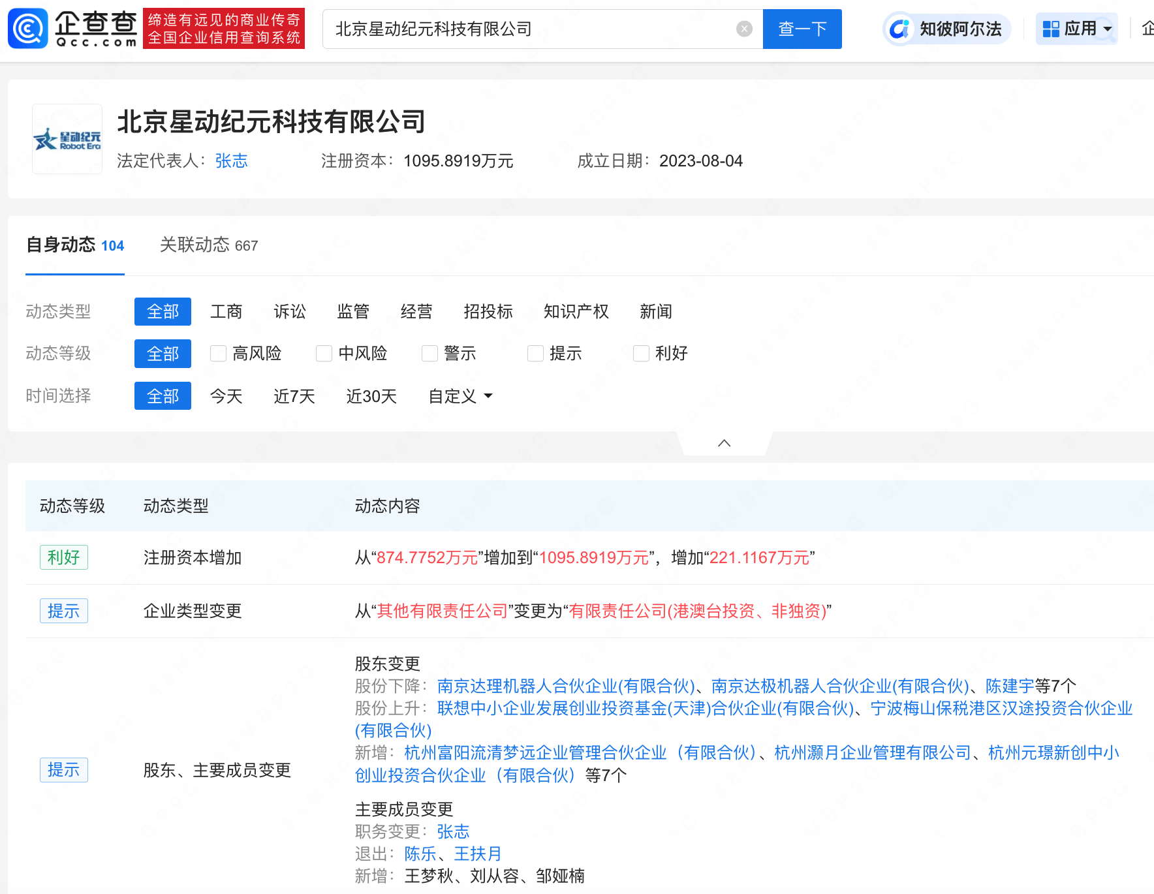Select 全部 under 动态等级

(x=163, y=354)
